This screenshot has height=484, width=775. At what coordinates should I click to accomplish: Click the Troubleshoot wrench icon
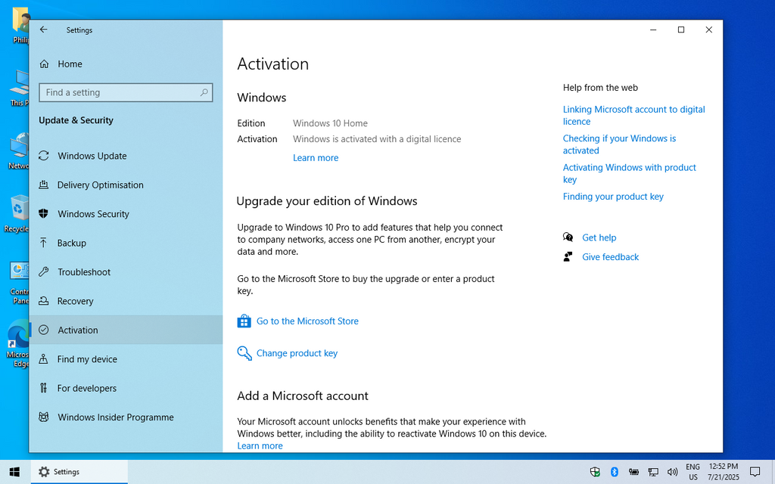coord(43,271)
